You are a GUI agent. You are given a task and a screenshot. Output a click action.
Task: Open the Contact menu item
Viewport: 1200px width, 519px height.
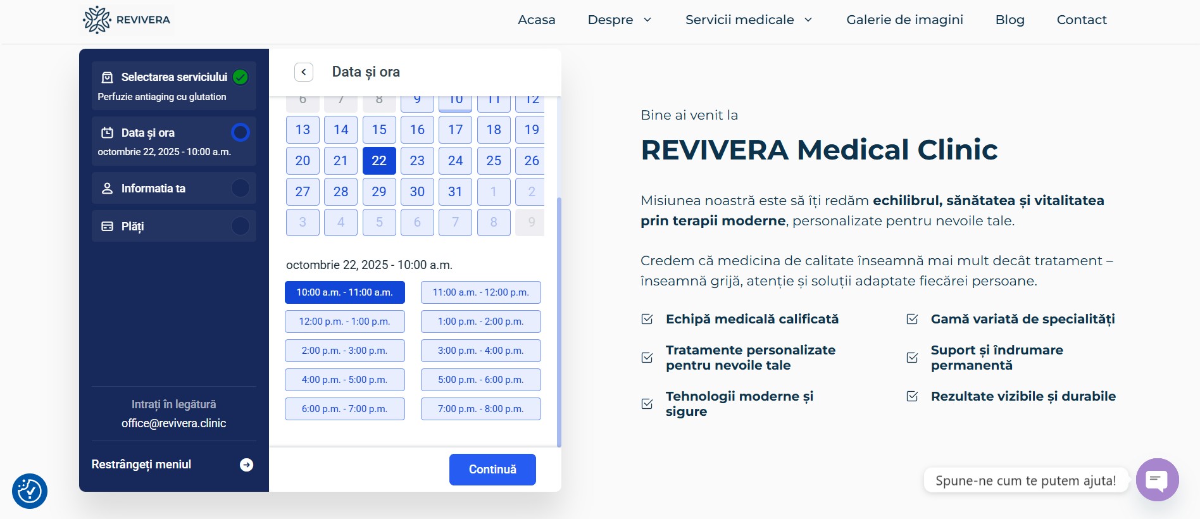pyautogui.click(x=1081, y=20)
